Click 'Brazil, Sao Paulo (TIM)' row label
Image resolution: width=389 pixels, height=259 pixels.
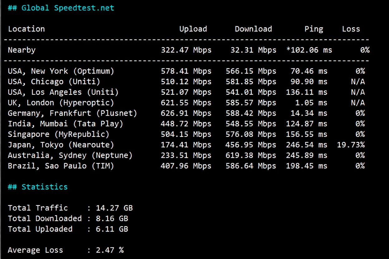(61, 166)
